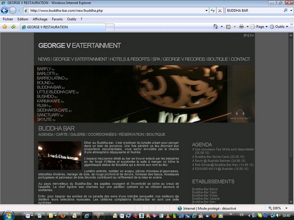Click the browser Back arrow button
This screenshot has height=220, width=294.
(x=5, y=11)
